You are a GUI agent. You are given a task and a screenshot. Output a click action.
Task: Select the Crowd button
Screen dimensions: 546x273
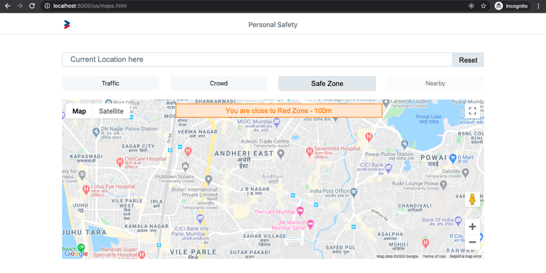219,83
